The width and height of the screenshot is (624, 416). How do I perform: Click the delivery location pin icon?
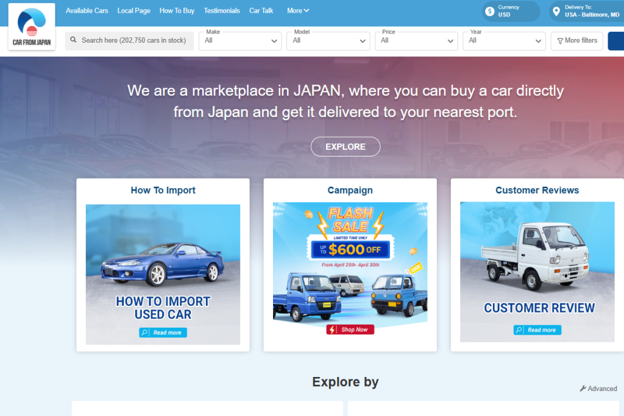click(556, 12)
